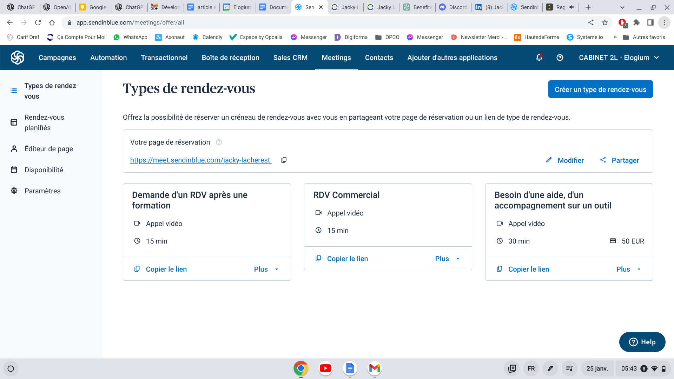Image resolution: width=674 pixels, height=379 pixels.
Task: Open Éditeur de page in the sidebar
Action: click(49, 149)
